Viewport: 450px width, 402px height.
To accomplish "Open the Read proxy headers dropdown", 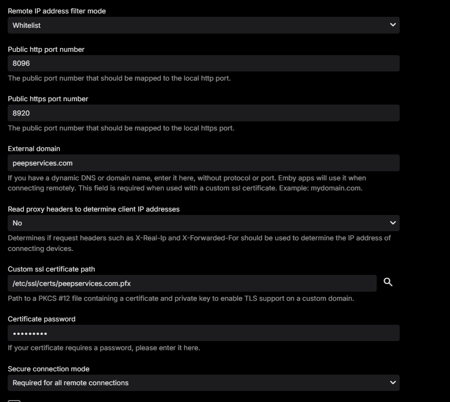I will coord(203,223).
